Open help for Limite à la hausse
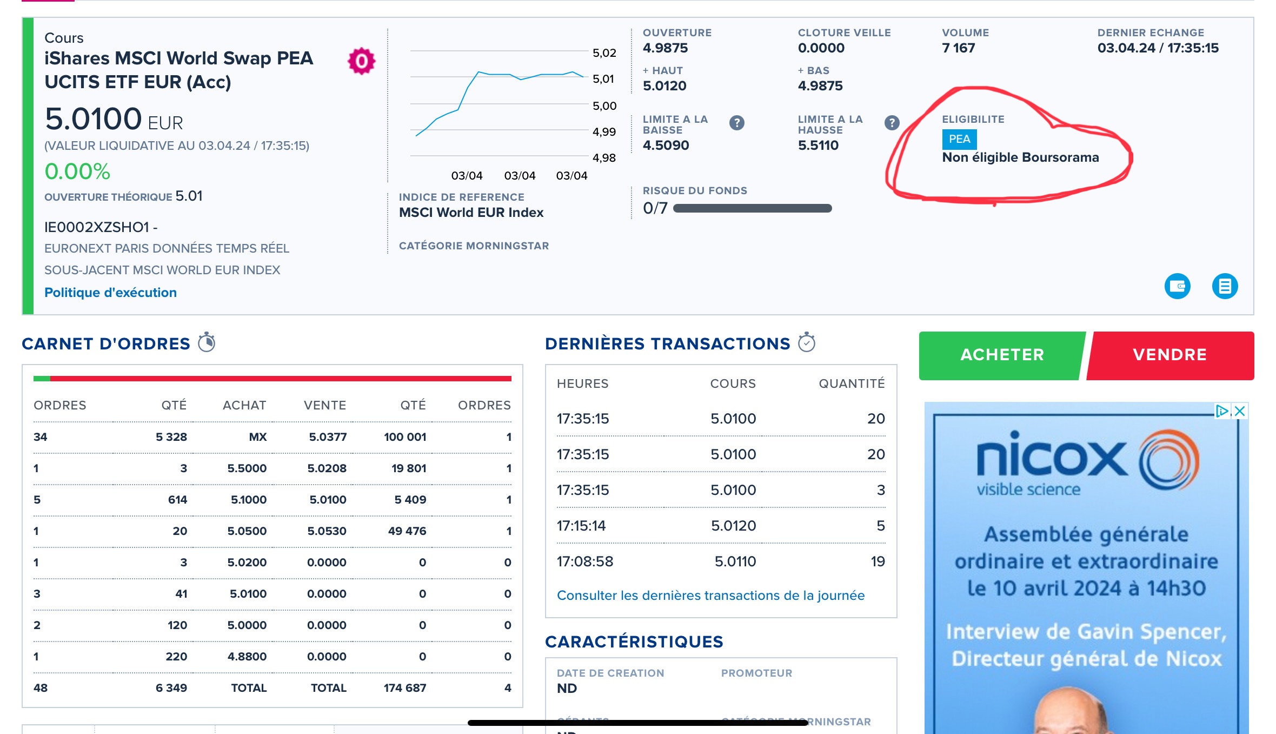The height and width of the screenshot is (734, 1276). point(892,123)
